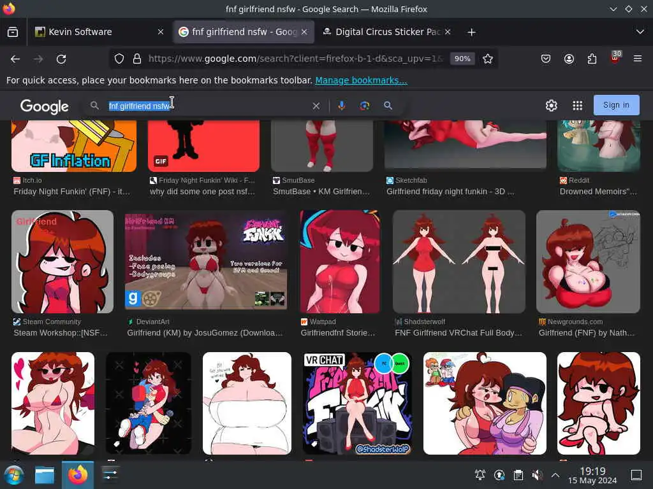Open the Manage bookmarks link

click(x=361, y=80)
